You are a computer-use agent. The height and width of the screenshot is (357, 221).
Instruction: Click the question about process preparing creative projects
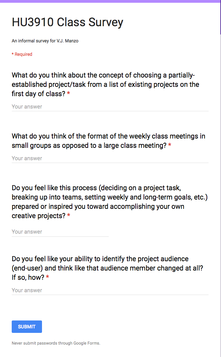[109, 202]
